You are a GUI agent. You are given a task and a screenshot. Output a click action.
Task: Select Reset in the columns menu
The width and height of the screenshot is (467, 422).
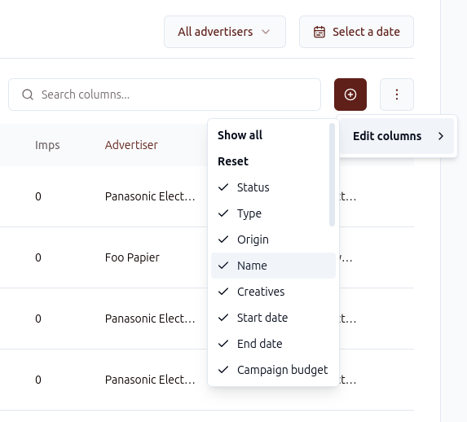click(233, 161)
